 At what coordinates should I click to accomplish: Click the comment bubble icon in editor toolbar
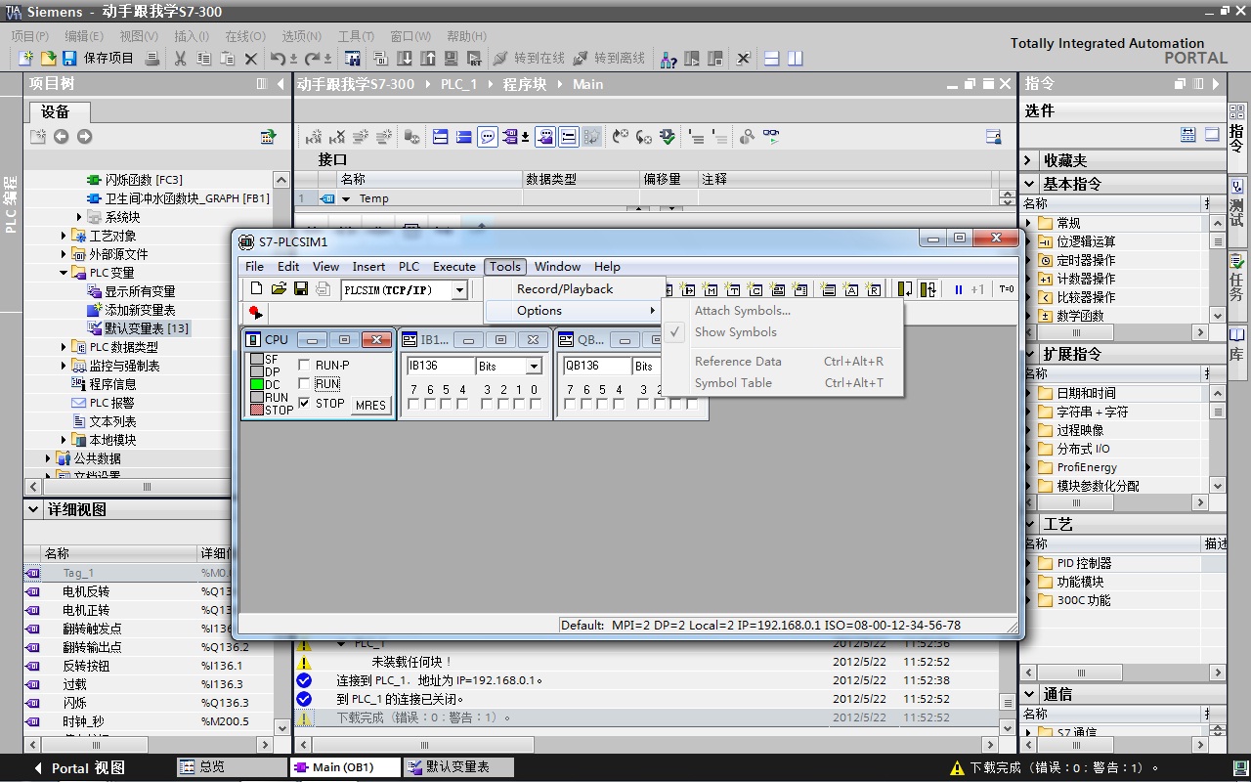tap(487, 137)
